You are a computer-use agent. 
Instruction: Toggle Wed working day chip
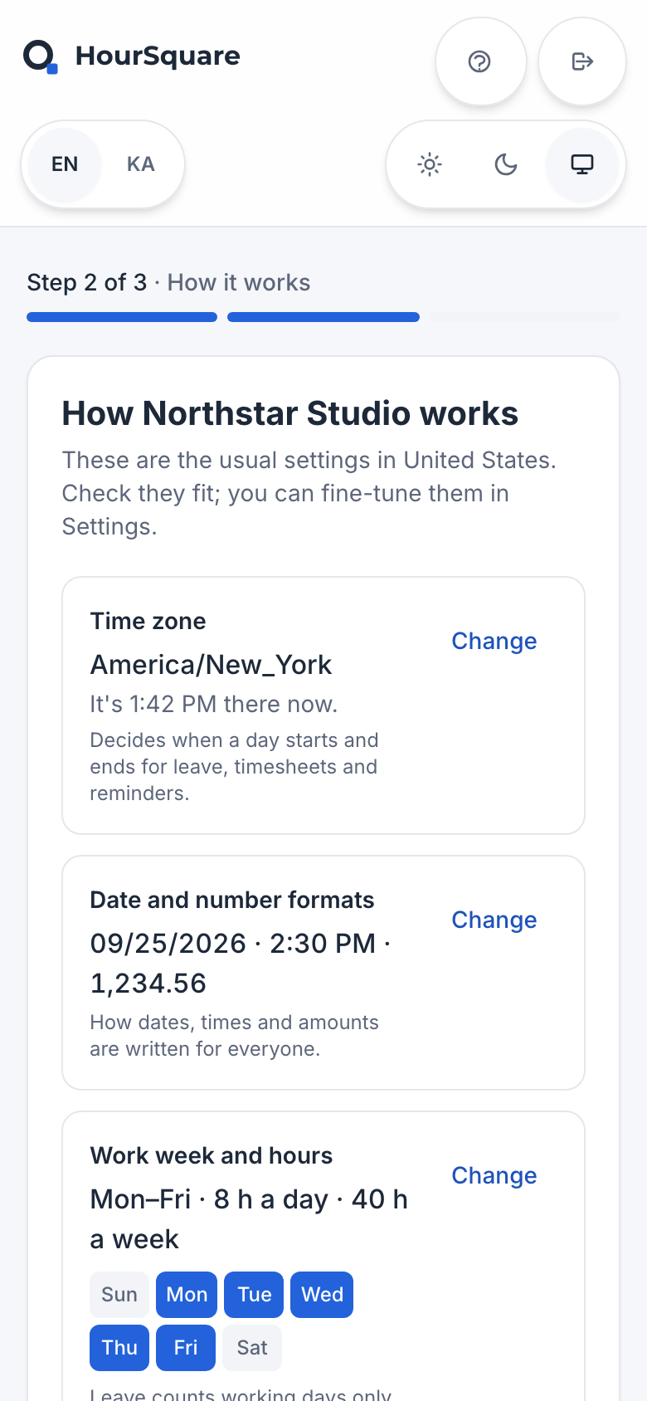pyautogui.click(x=322, y=1295)
